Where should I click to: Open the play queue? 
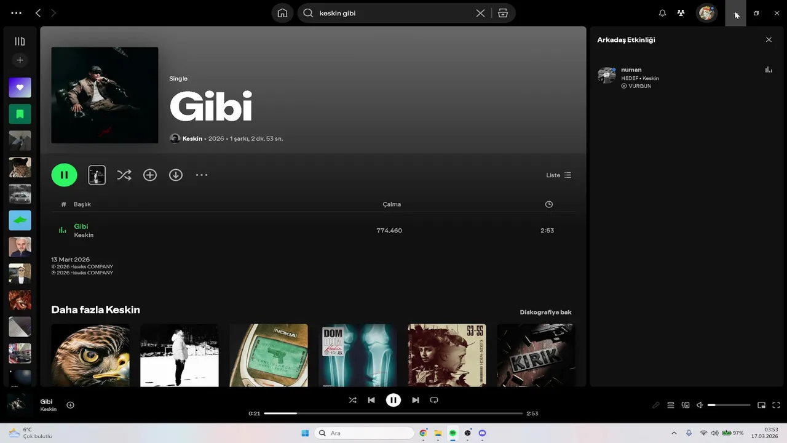(x=671, y=405)
